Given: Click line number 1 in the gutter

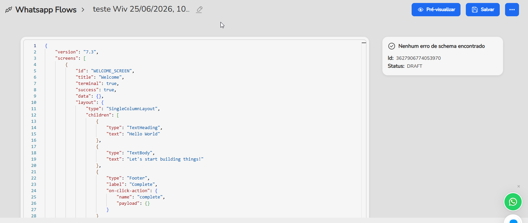Looking at the screenshot, I should pos(35,46).
